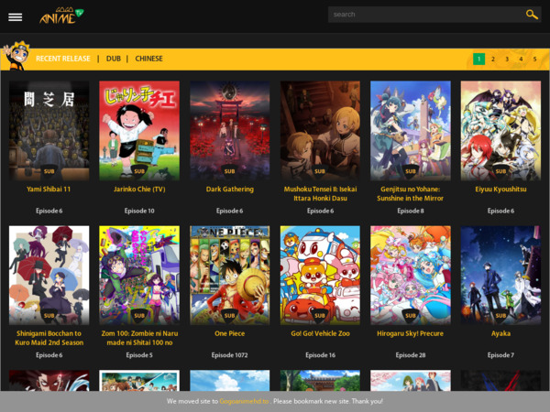This screenshot has width=550, height=412.
Task: Open Dark Gathering poster thumbnail
Action: coord(230,131)
